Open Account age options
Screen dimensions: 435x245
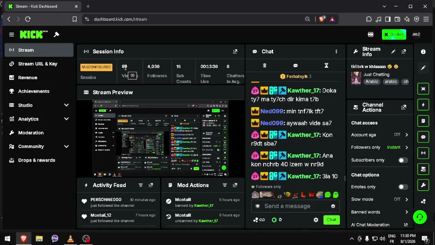click(x=380, y=135)
